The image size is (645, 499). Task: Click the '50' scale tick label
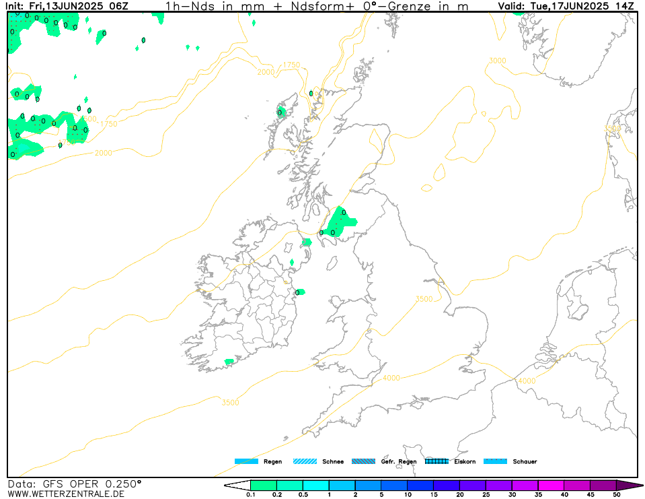pyautogui.click(x=617, y=495)
